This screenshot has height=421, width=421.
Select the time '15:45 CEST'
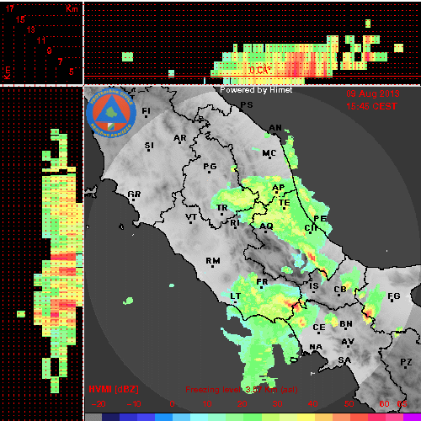pyautogui.click(x=371, y=106)
